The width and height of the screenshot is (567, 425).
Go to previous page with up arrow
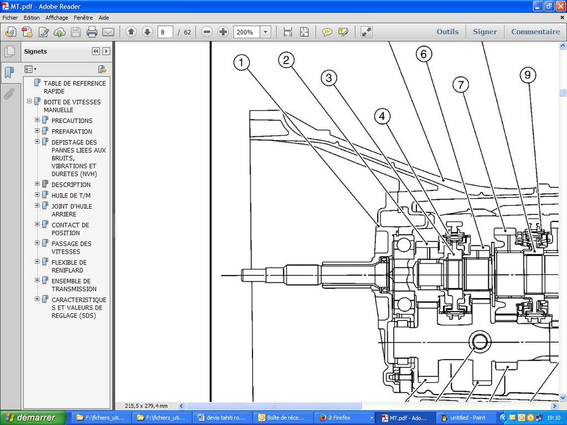[x=131, y=32]
